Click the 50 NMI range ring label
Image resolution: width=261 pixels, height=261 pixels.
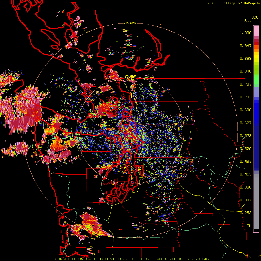click(130, 77)
